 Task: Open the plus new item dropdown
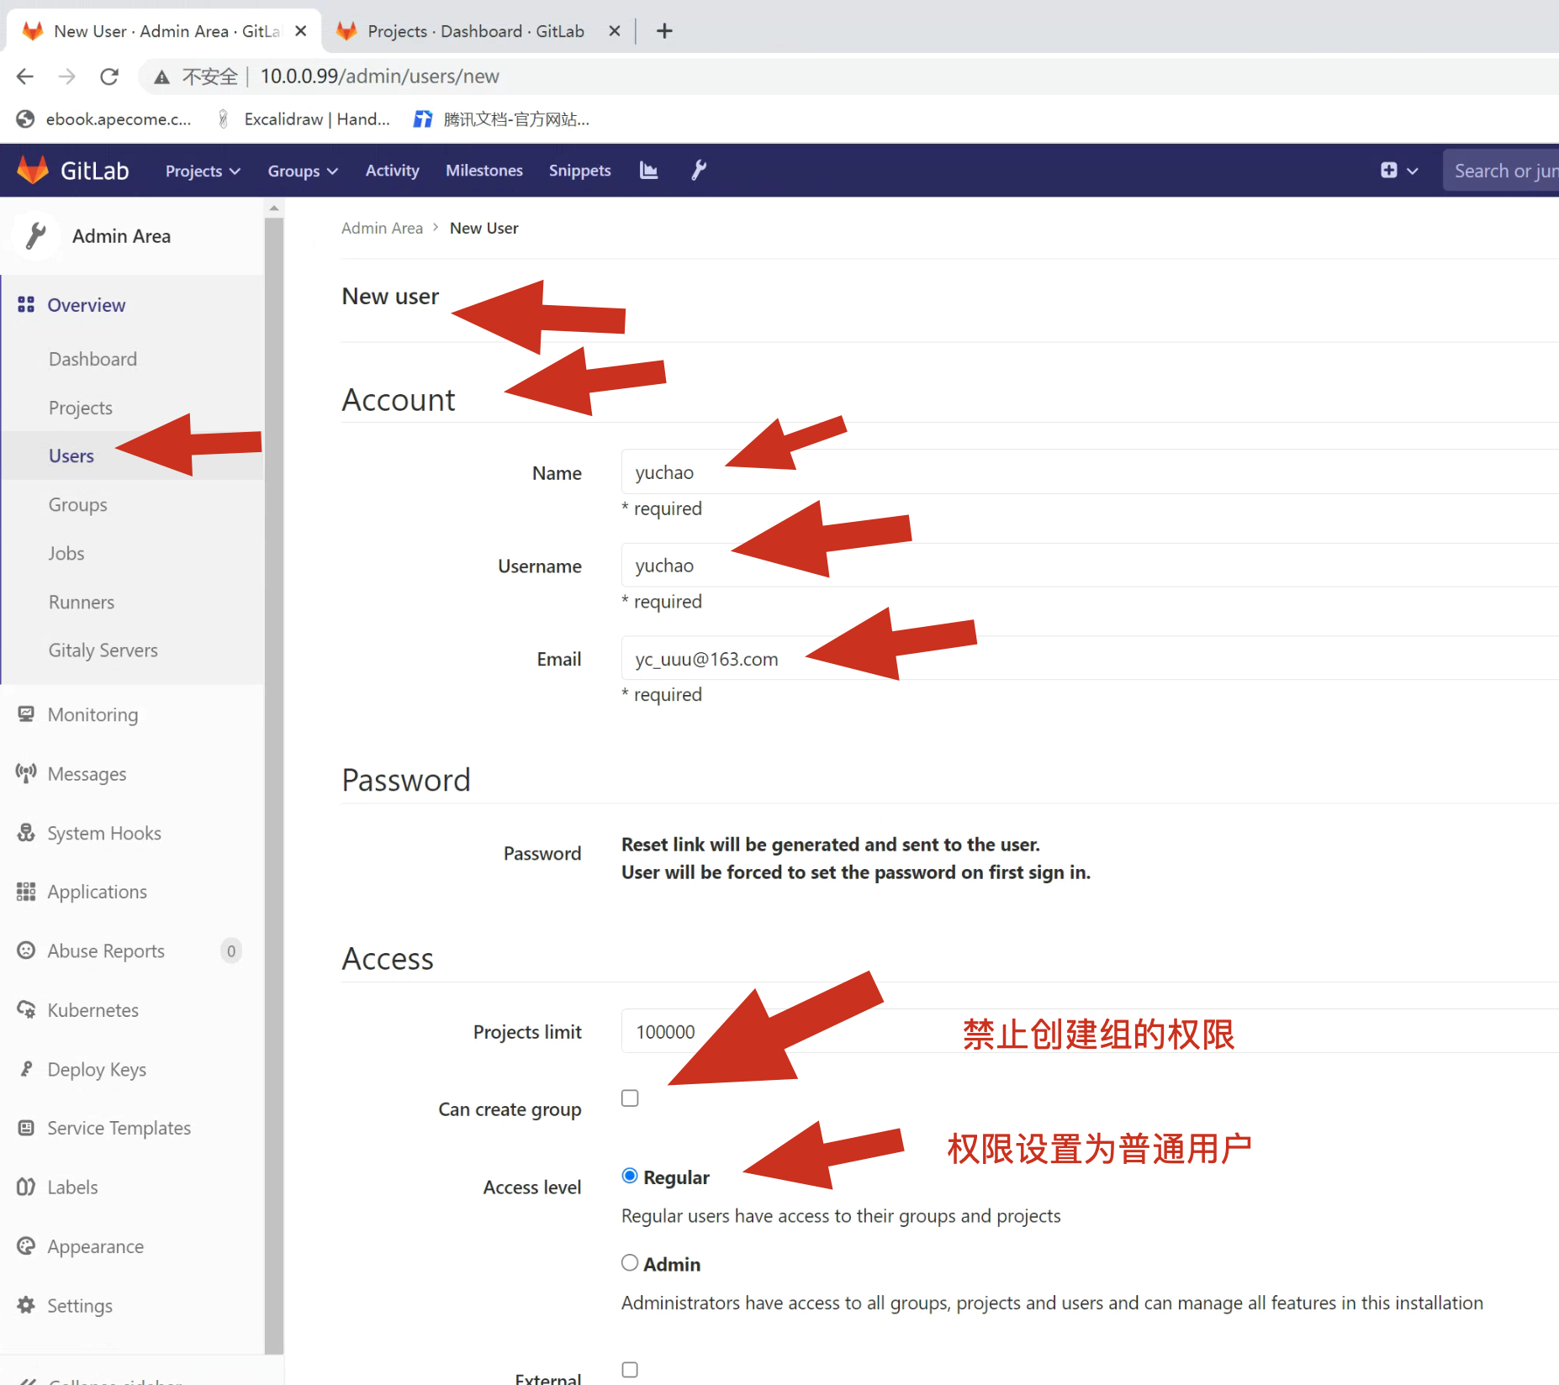click(x=1398, y=171)
